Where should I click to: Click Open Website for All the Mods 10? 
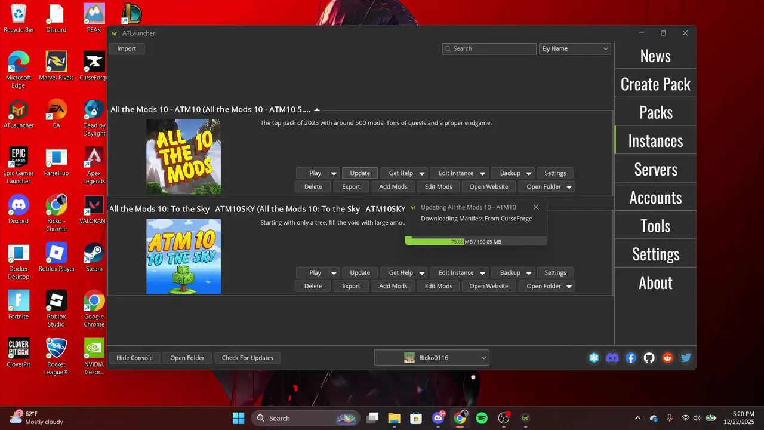coord(489,187)
